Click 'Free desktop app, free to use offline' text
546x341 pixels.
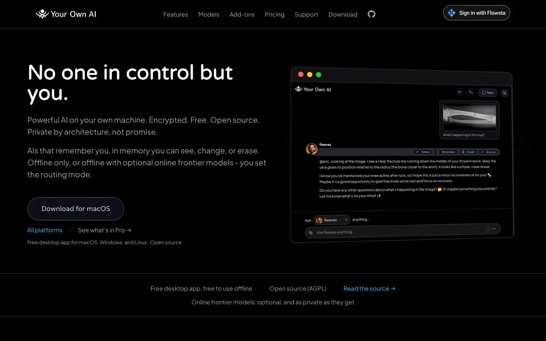click(201, 288)
